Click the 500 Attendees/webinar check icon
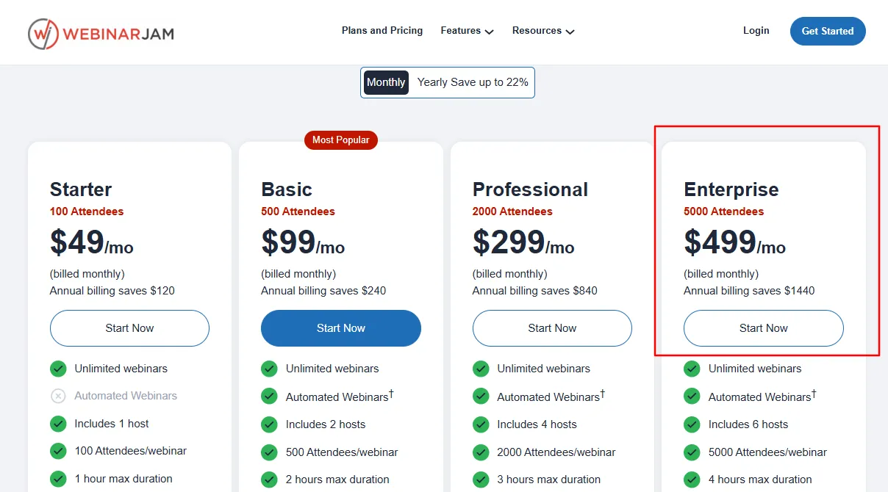The width and height of the screenshot is (888, 492). tap(269, 452)
